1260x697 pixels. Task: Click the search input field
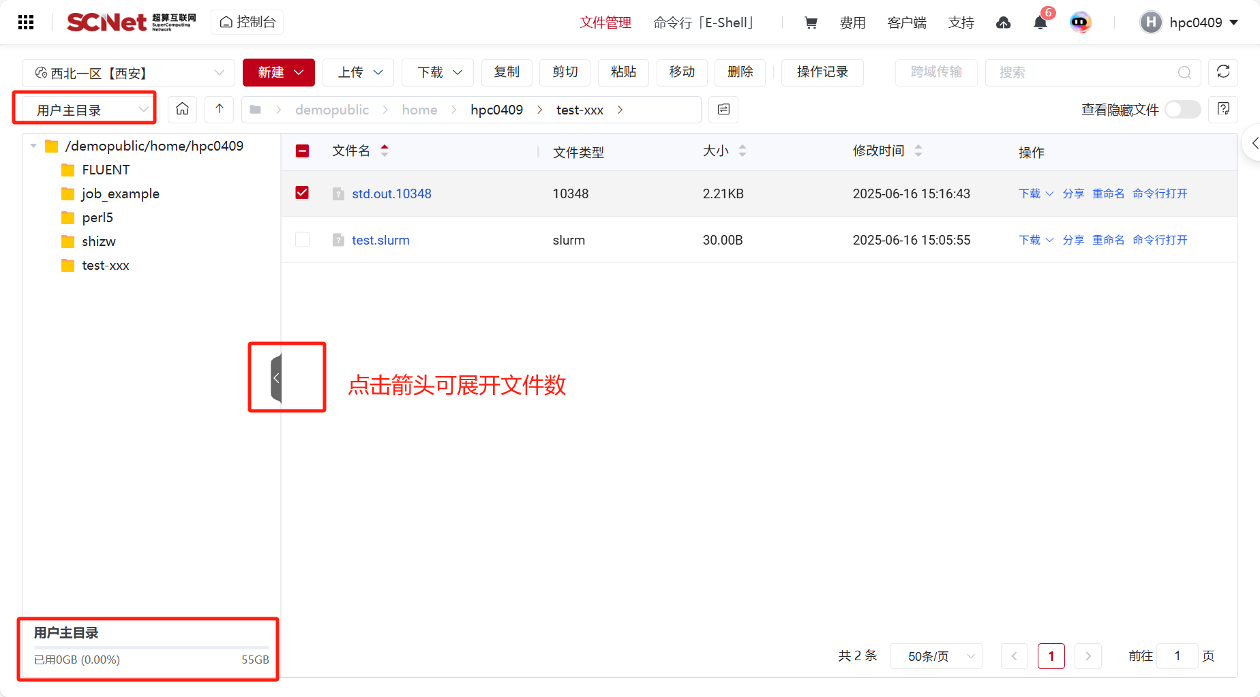click(x=1084, y=72)
